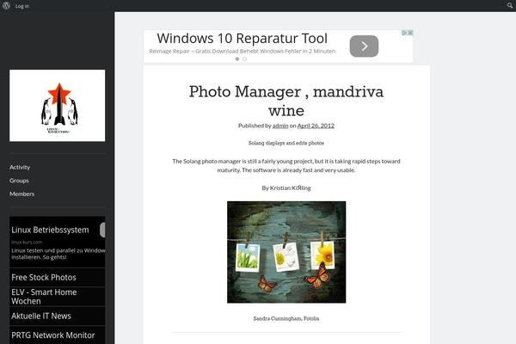The height and width of the screenshot is (344, 516).
Task: Open the admin author link
Action: click(280, 126)
